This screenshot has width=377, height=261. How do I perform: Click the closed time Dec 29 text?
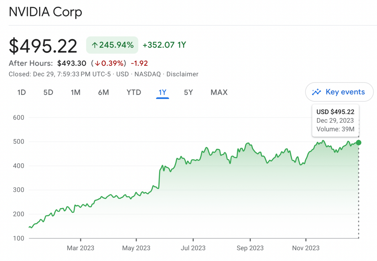(60, 74)
